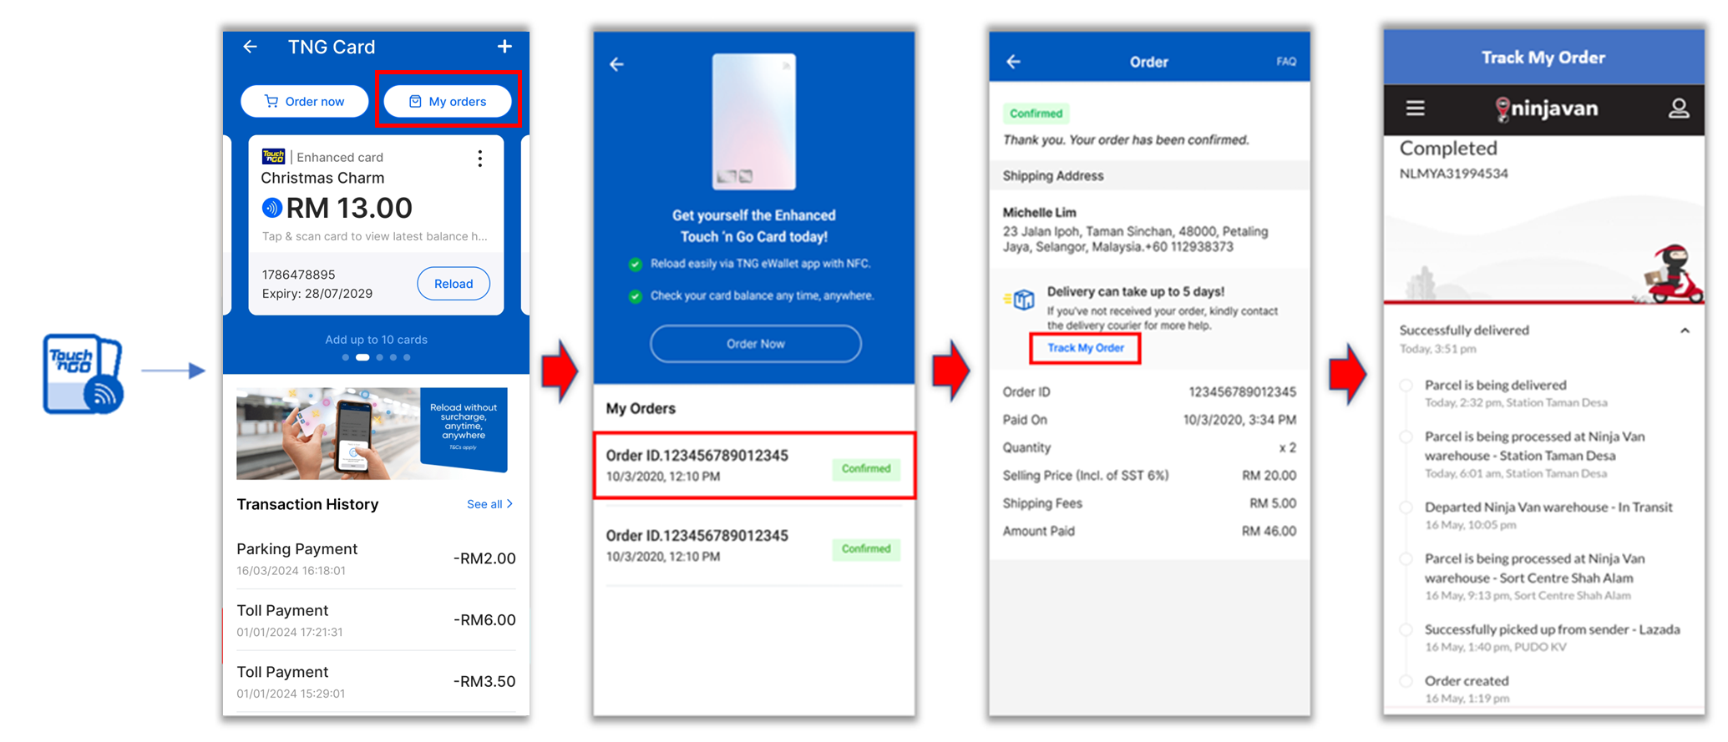The width and height of the screenshot is (1728, 742).
Task: Tap the NFC balance icon beside RM 13.00
Action: coord(271,208)
